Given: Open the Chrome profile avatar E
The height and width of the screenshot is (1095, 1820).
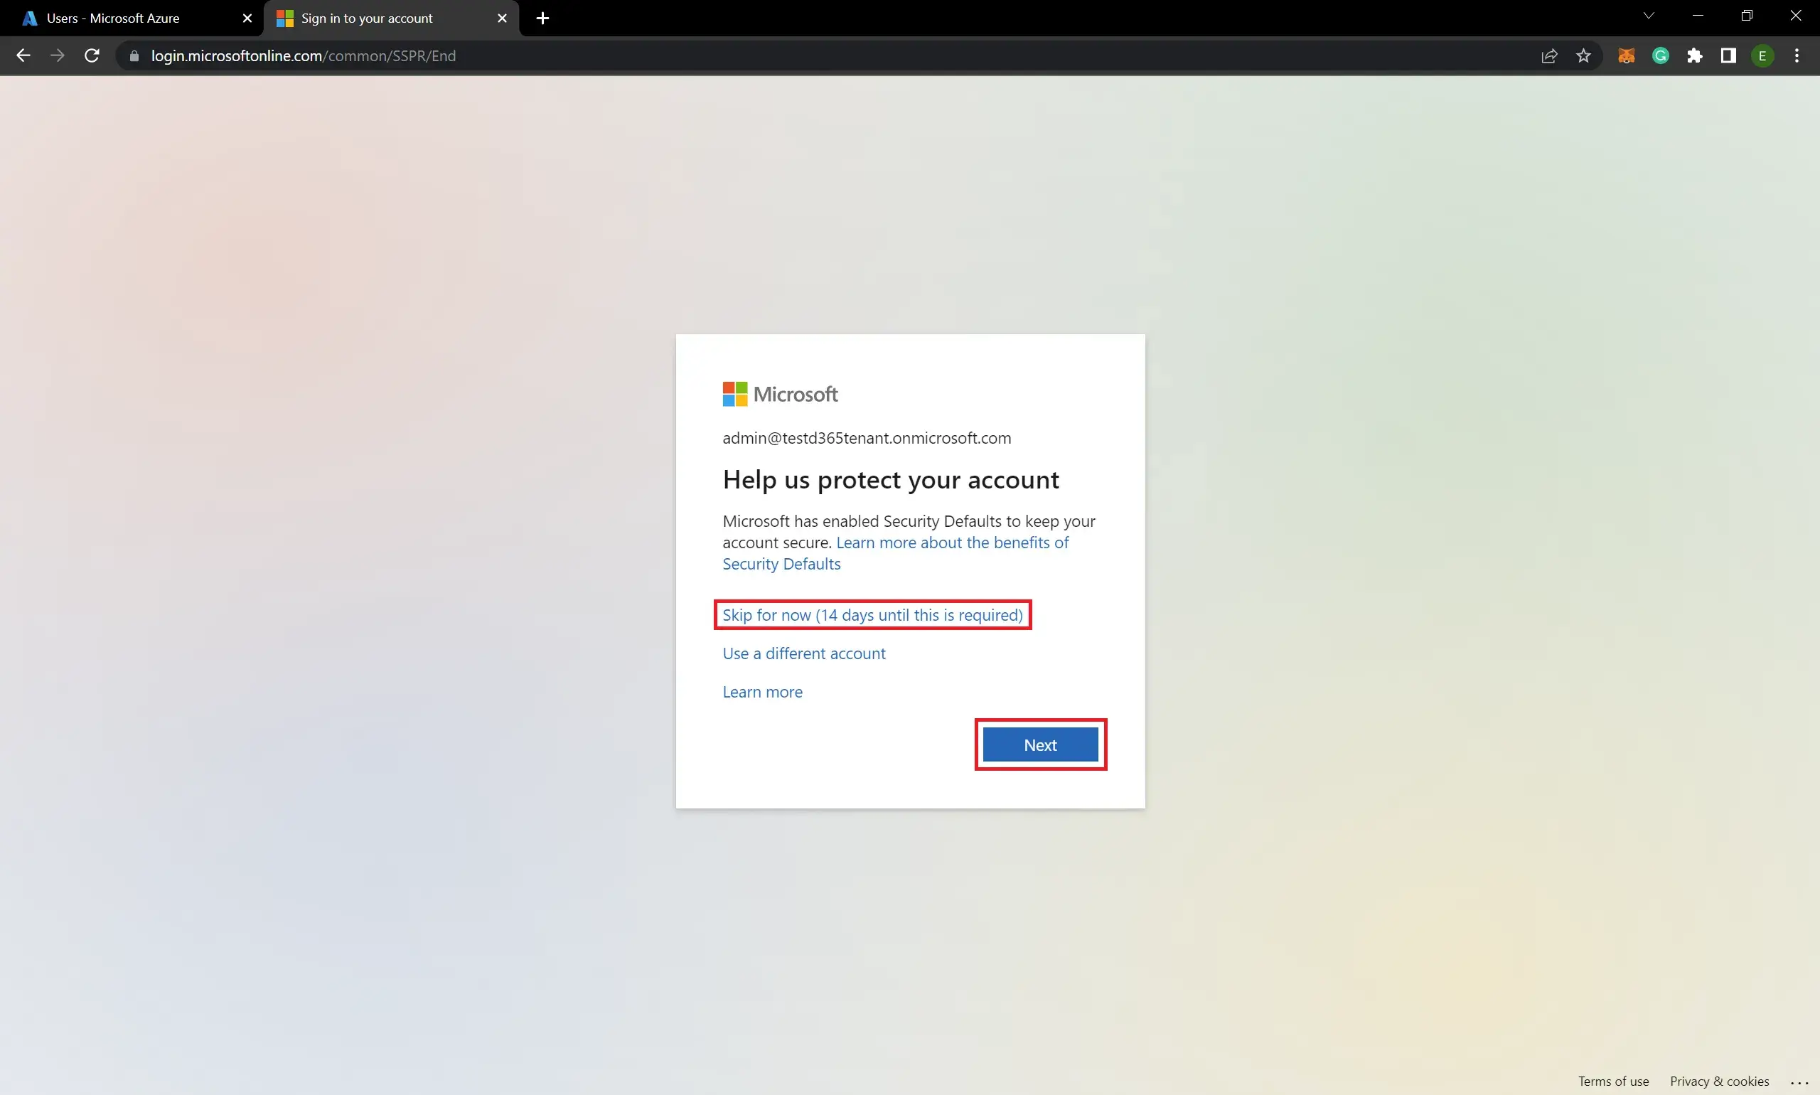Looking at the screenshot, I should coord(1762,56).
